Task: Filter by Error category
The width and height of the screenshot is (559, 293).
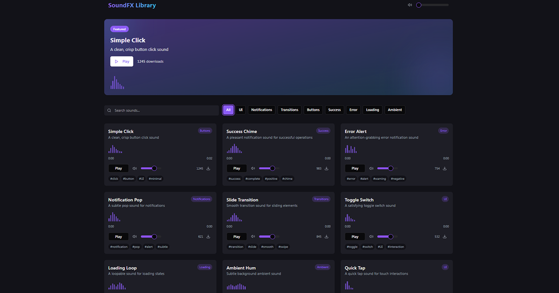Action: (x=354, y=110)
